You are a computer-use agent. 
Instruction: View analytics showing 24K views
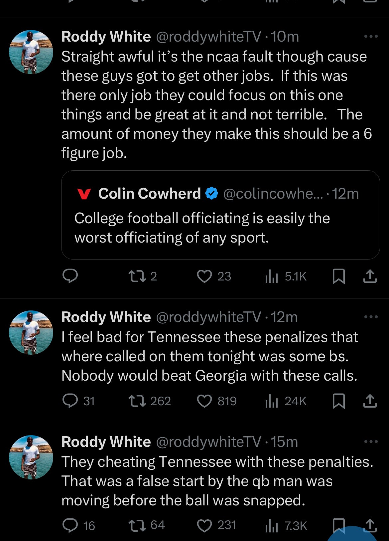tap(272, 401)
